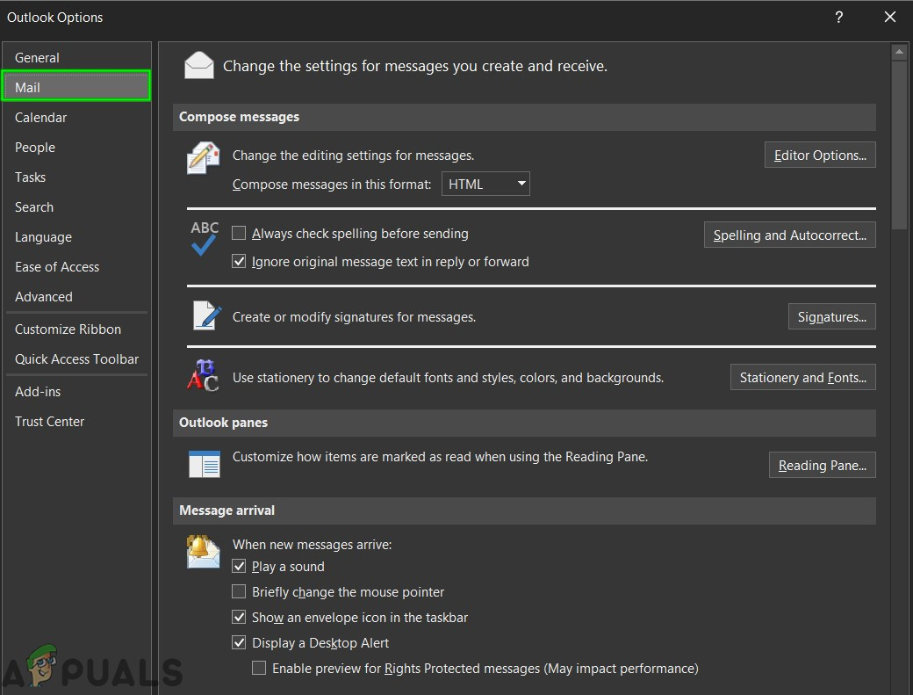The width and height of the screenshot is (913, 695).
Task: Click the new message bell envelope icon
Action: 203,552
